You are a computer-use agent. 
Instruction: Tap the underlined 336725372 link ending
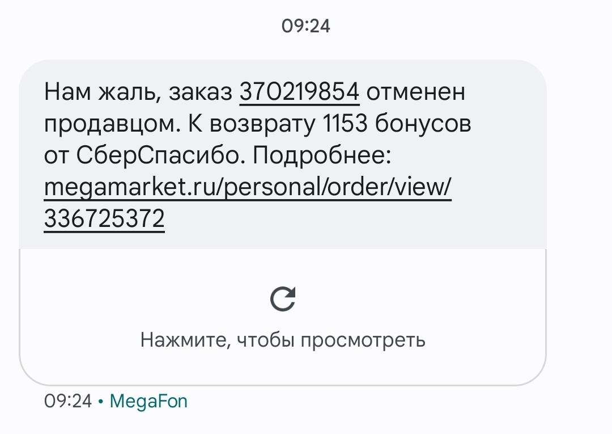point(104,218)
